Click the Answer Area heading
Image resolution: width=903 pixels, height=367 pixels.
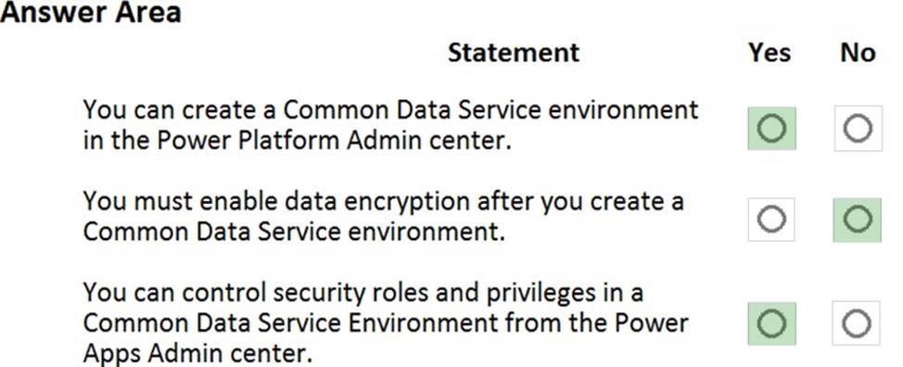pyautogui.click(x=91, y=11)
